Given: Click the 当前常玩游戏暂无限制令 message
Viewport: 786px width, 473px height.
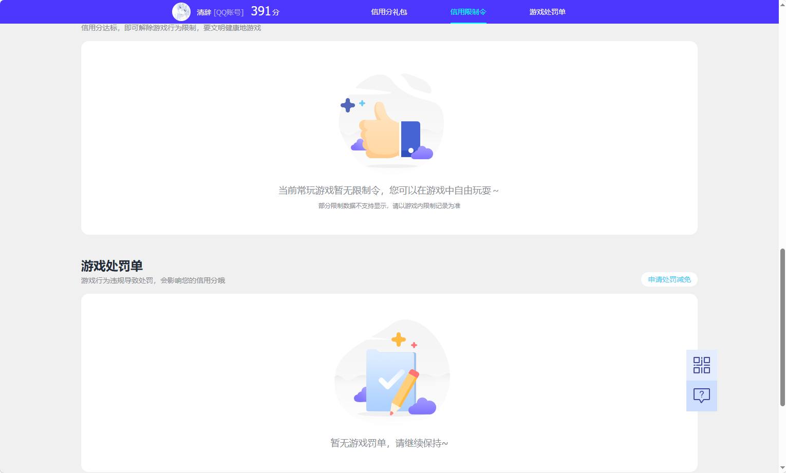Looking at the screenshot, I should [388, 191].
